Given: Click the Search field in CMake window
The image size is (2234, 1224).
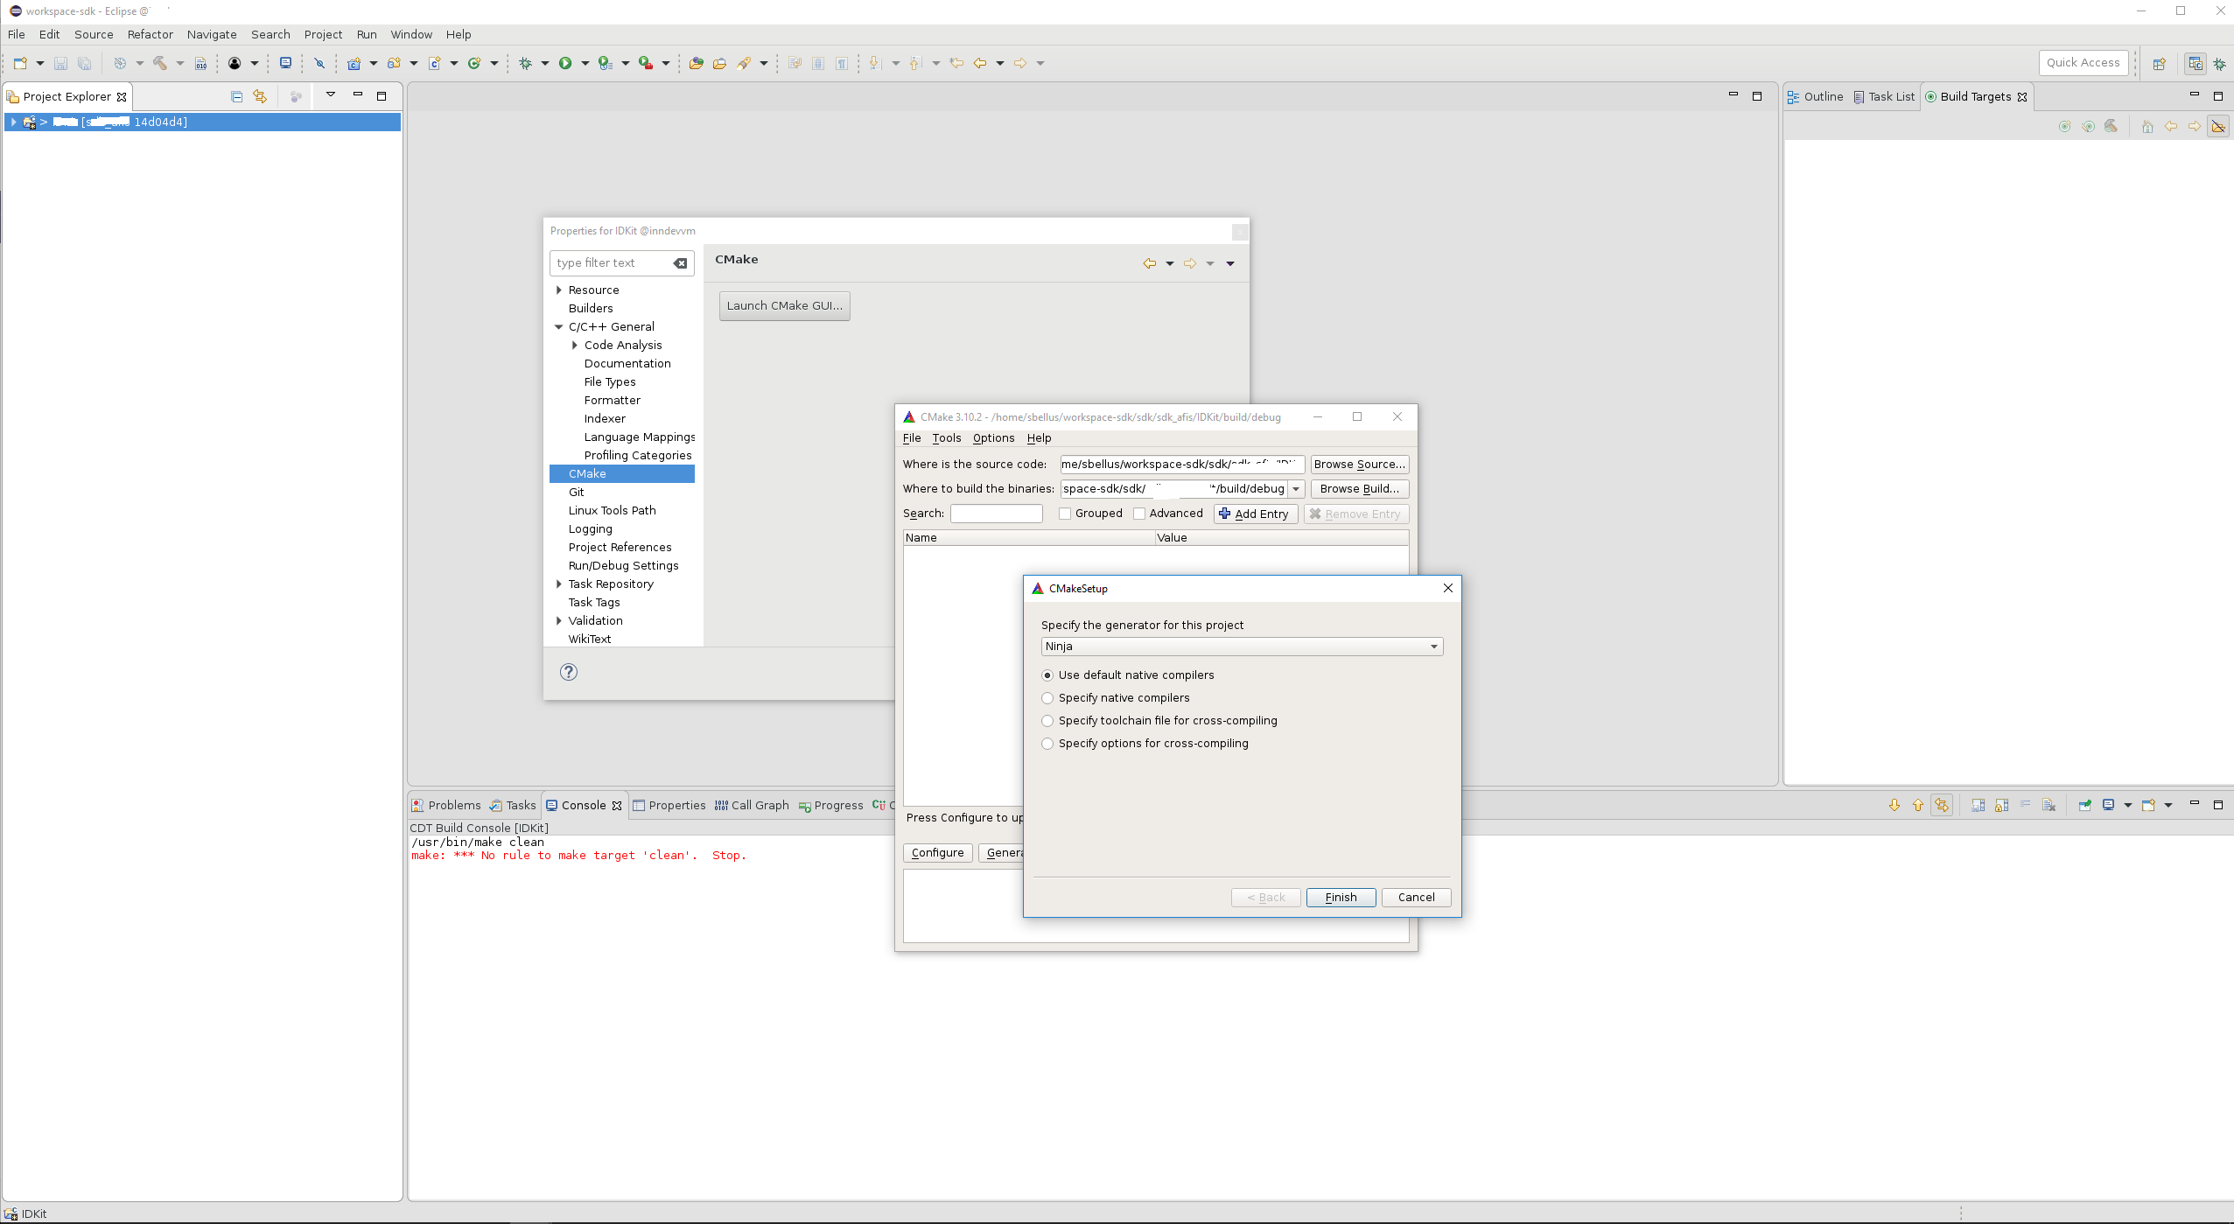Looking at the screenshot, I should 996,514.
